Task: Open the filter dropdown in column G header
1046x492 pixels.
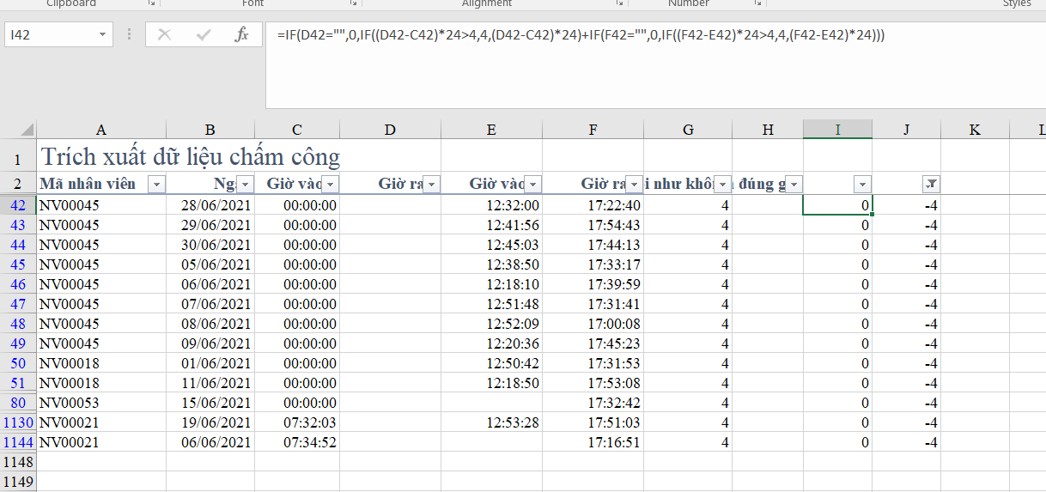Action: coord(722,184)
